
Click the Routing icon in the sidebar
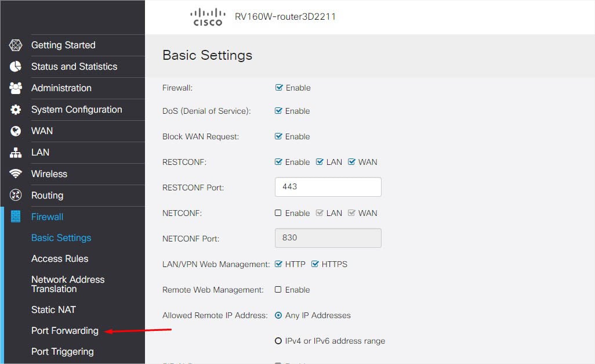(x=15, y=195)
